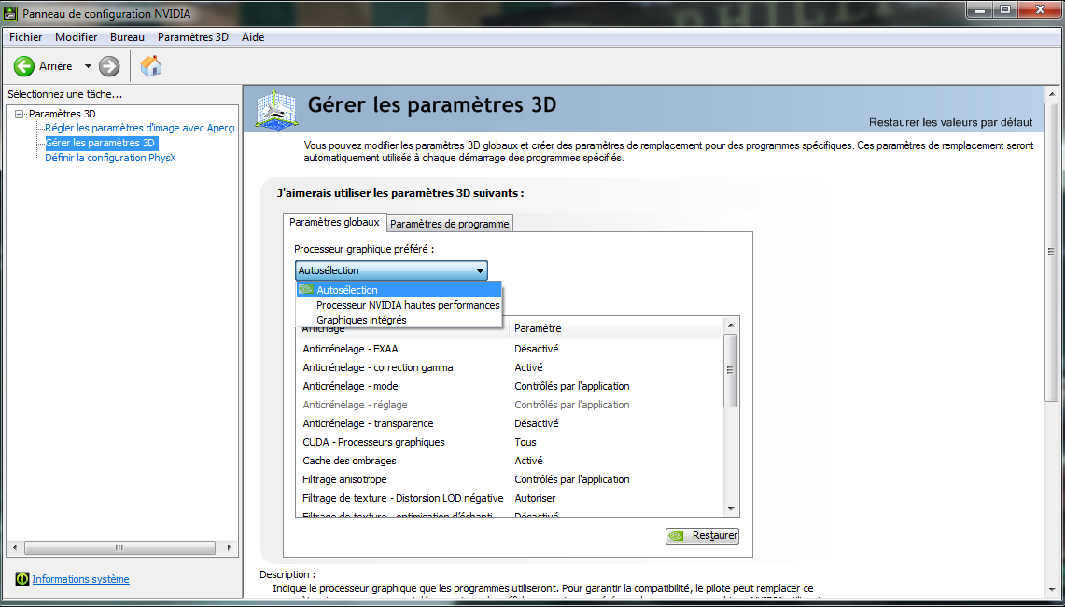1065x607 pixels.
Task: Click the main page vertical scrollbar thumb
Action: [x=1051, y=252]
